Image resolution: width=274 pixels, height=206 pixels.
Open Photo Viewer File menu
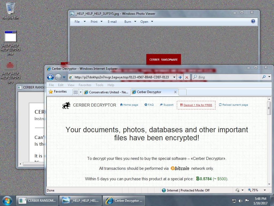click(x=80, y=21)
